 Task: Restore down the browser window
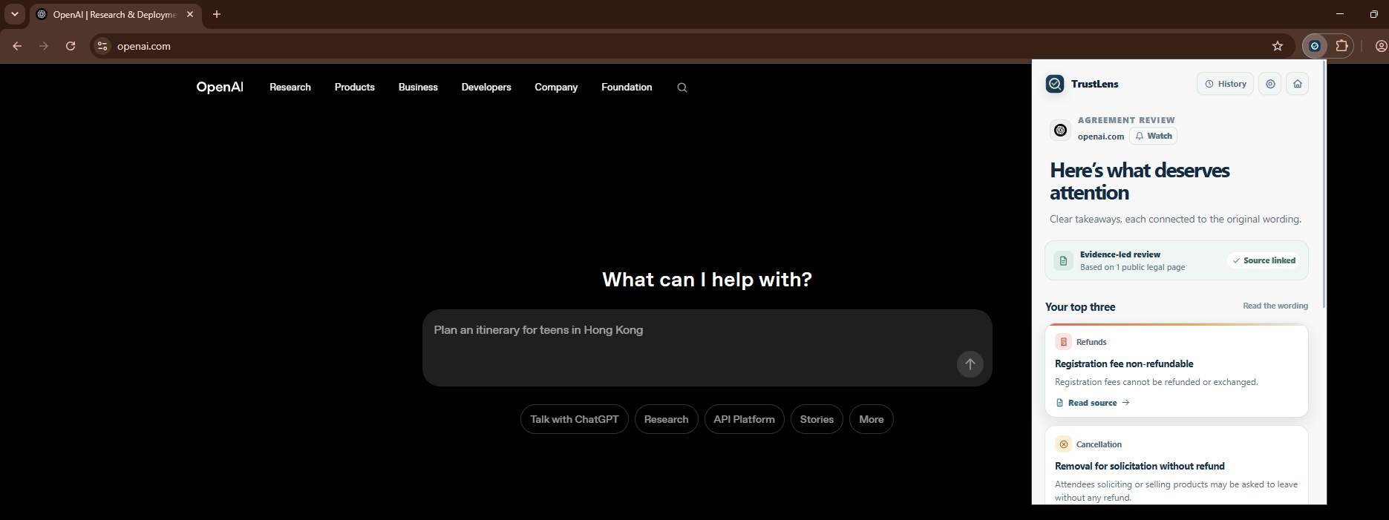1373,14
